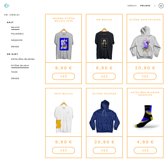Image resolution: width=168 pixels, height=164 pixels.
Task: Click Več under Uradna Stična majica 2020
Action: point(63,76)
